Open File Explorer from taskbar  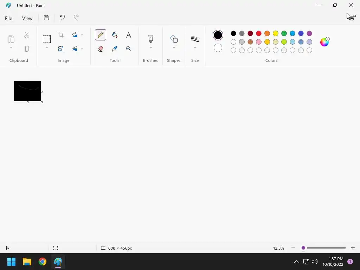pyautogui.click(x=27, y=262)
